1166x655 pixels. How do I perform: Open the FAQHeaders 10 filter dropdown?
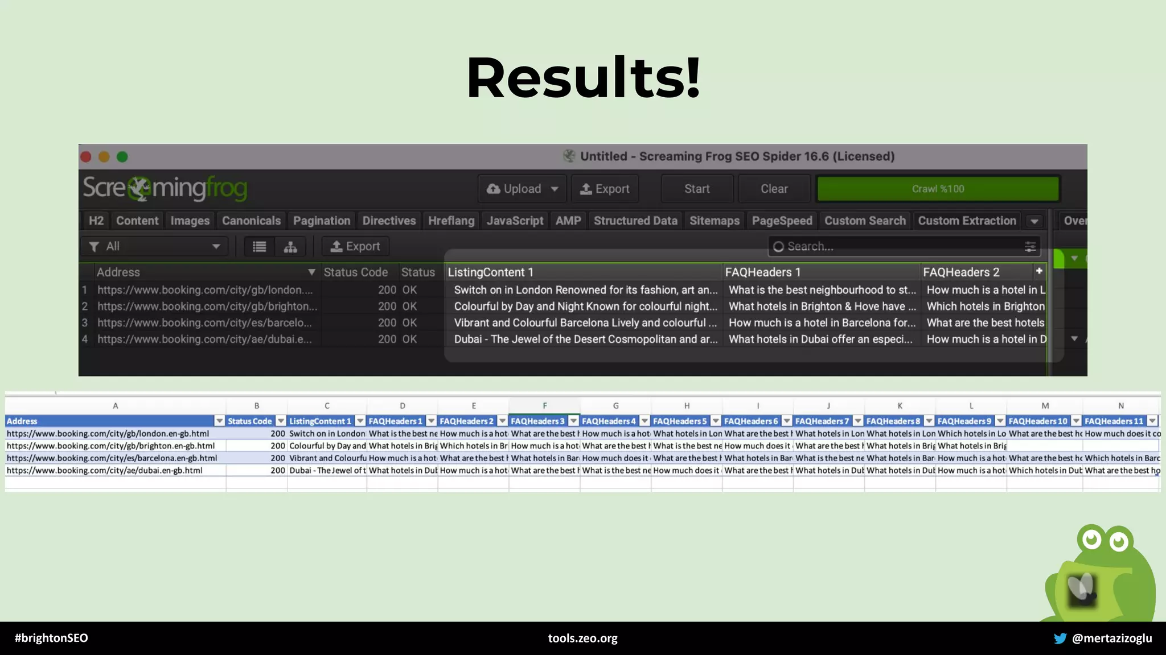tap(1076, 421)
